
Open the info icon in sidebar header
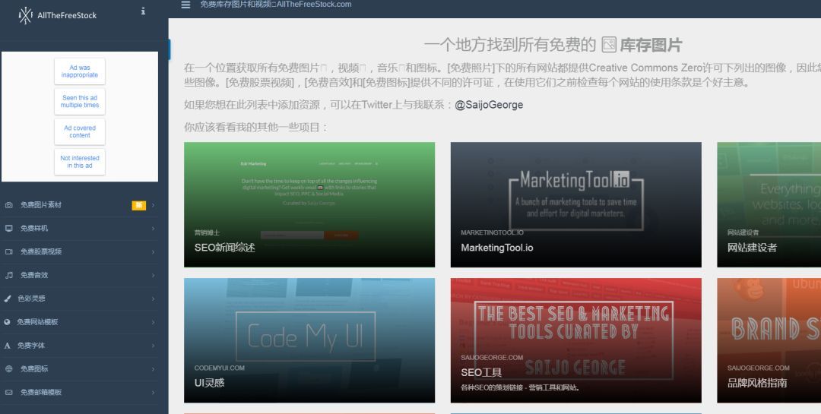[143, 11]
